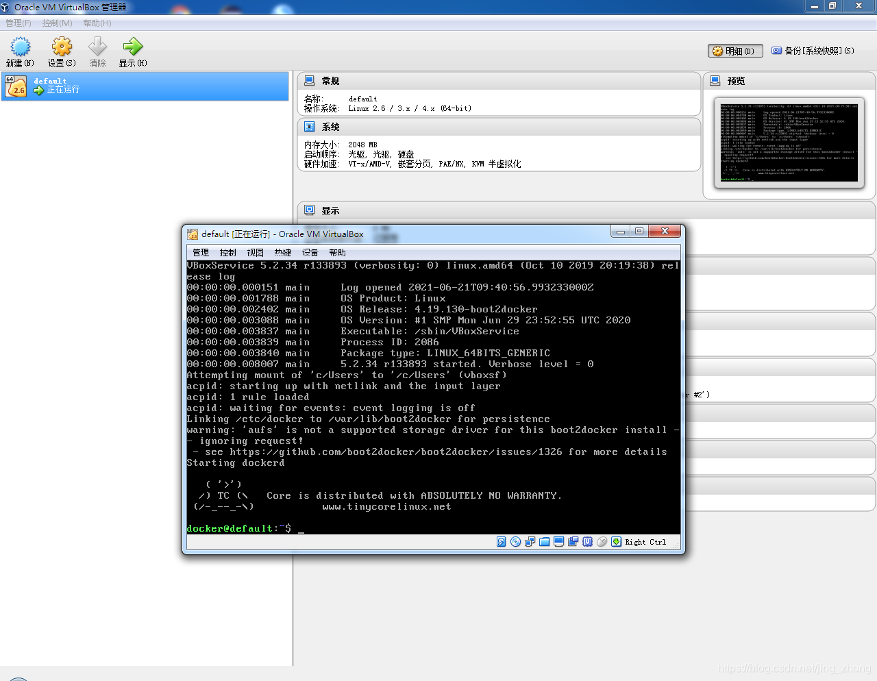This screenshot has width=877, height=681.
Task: Click 'www.tinycorelinux.net' text in terminal
Action: 386,507
